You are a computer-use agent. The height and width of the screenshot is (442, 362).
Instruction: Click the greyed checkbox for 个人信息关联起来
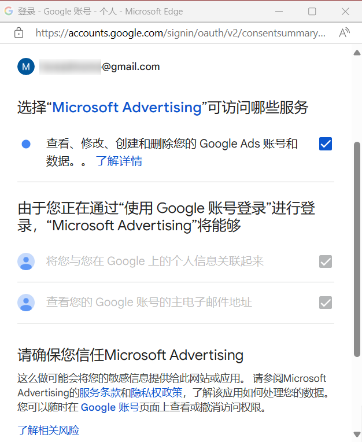pos(326,261)
